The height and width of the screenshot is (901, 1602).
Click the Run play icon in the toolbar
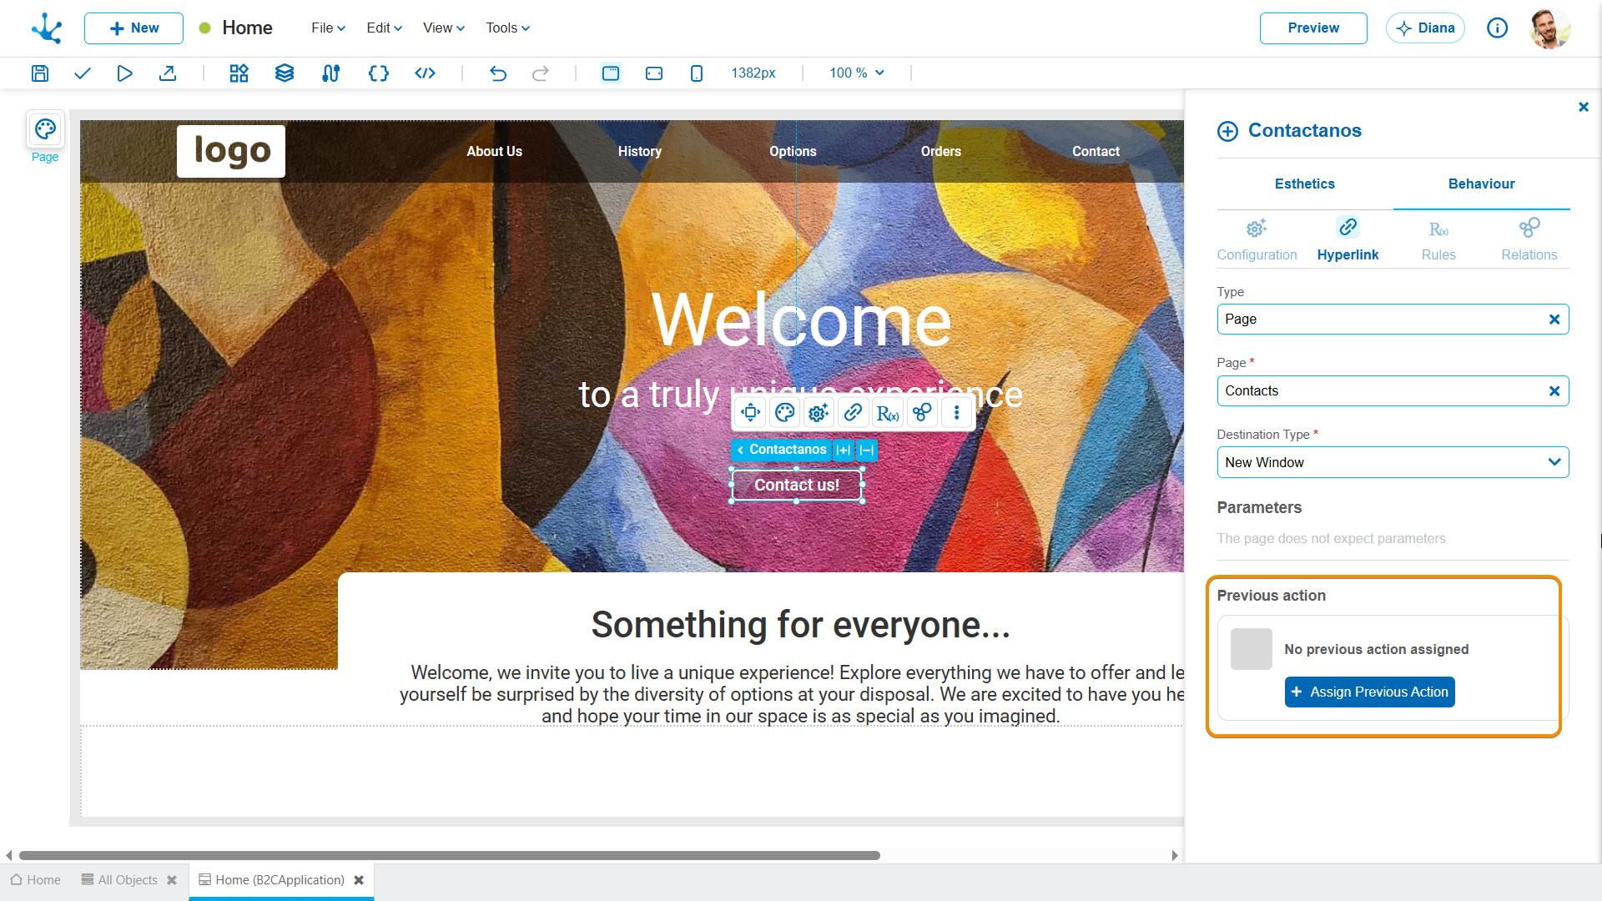pos(124,73)
